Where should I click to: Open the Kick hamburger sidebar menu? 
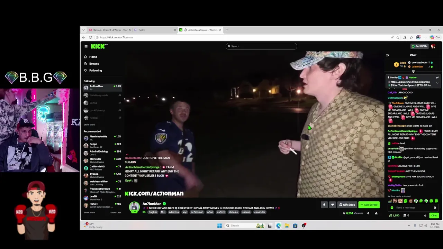pos(86,46)
